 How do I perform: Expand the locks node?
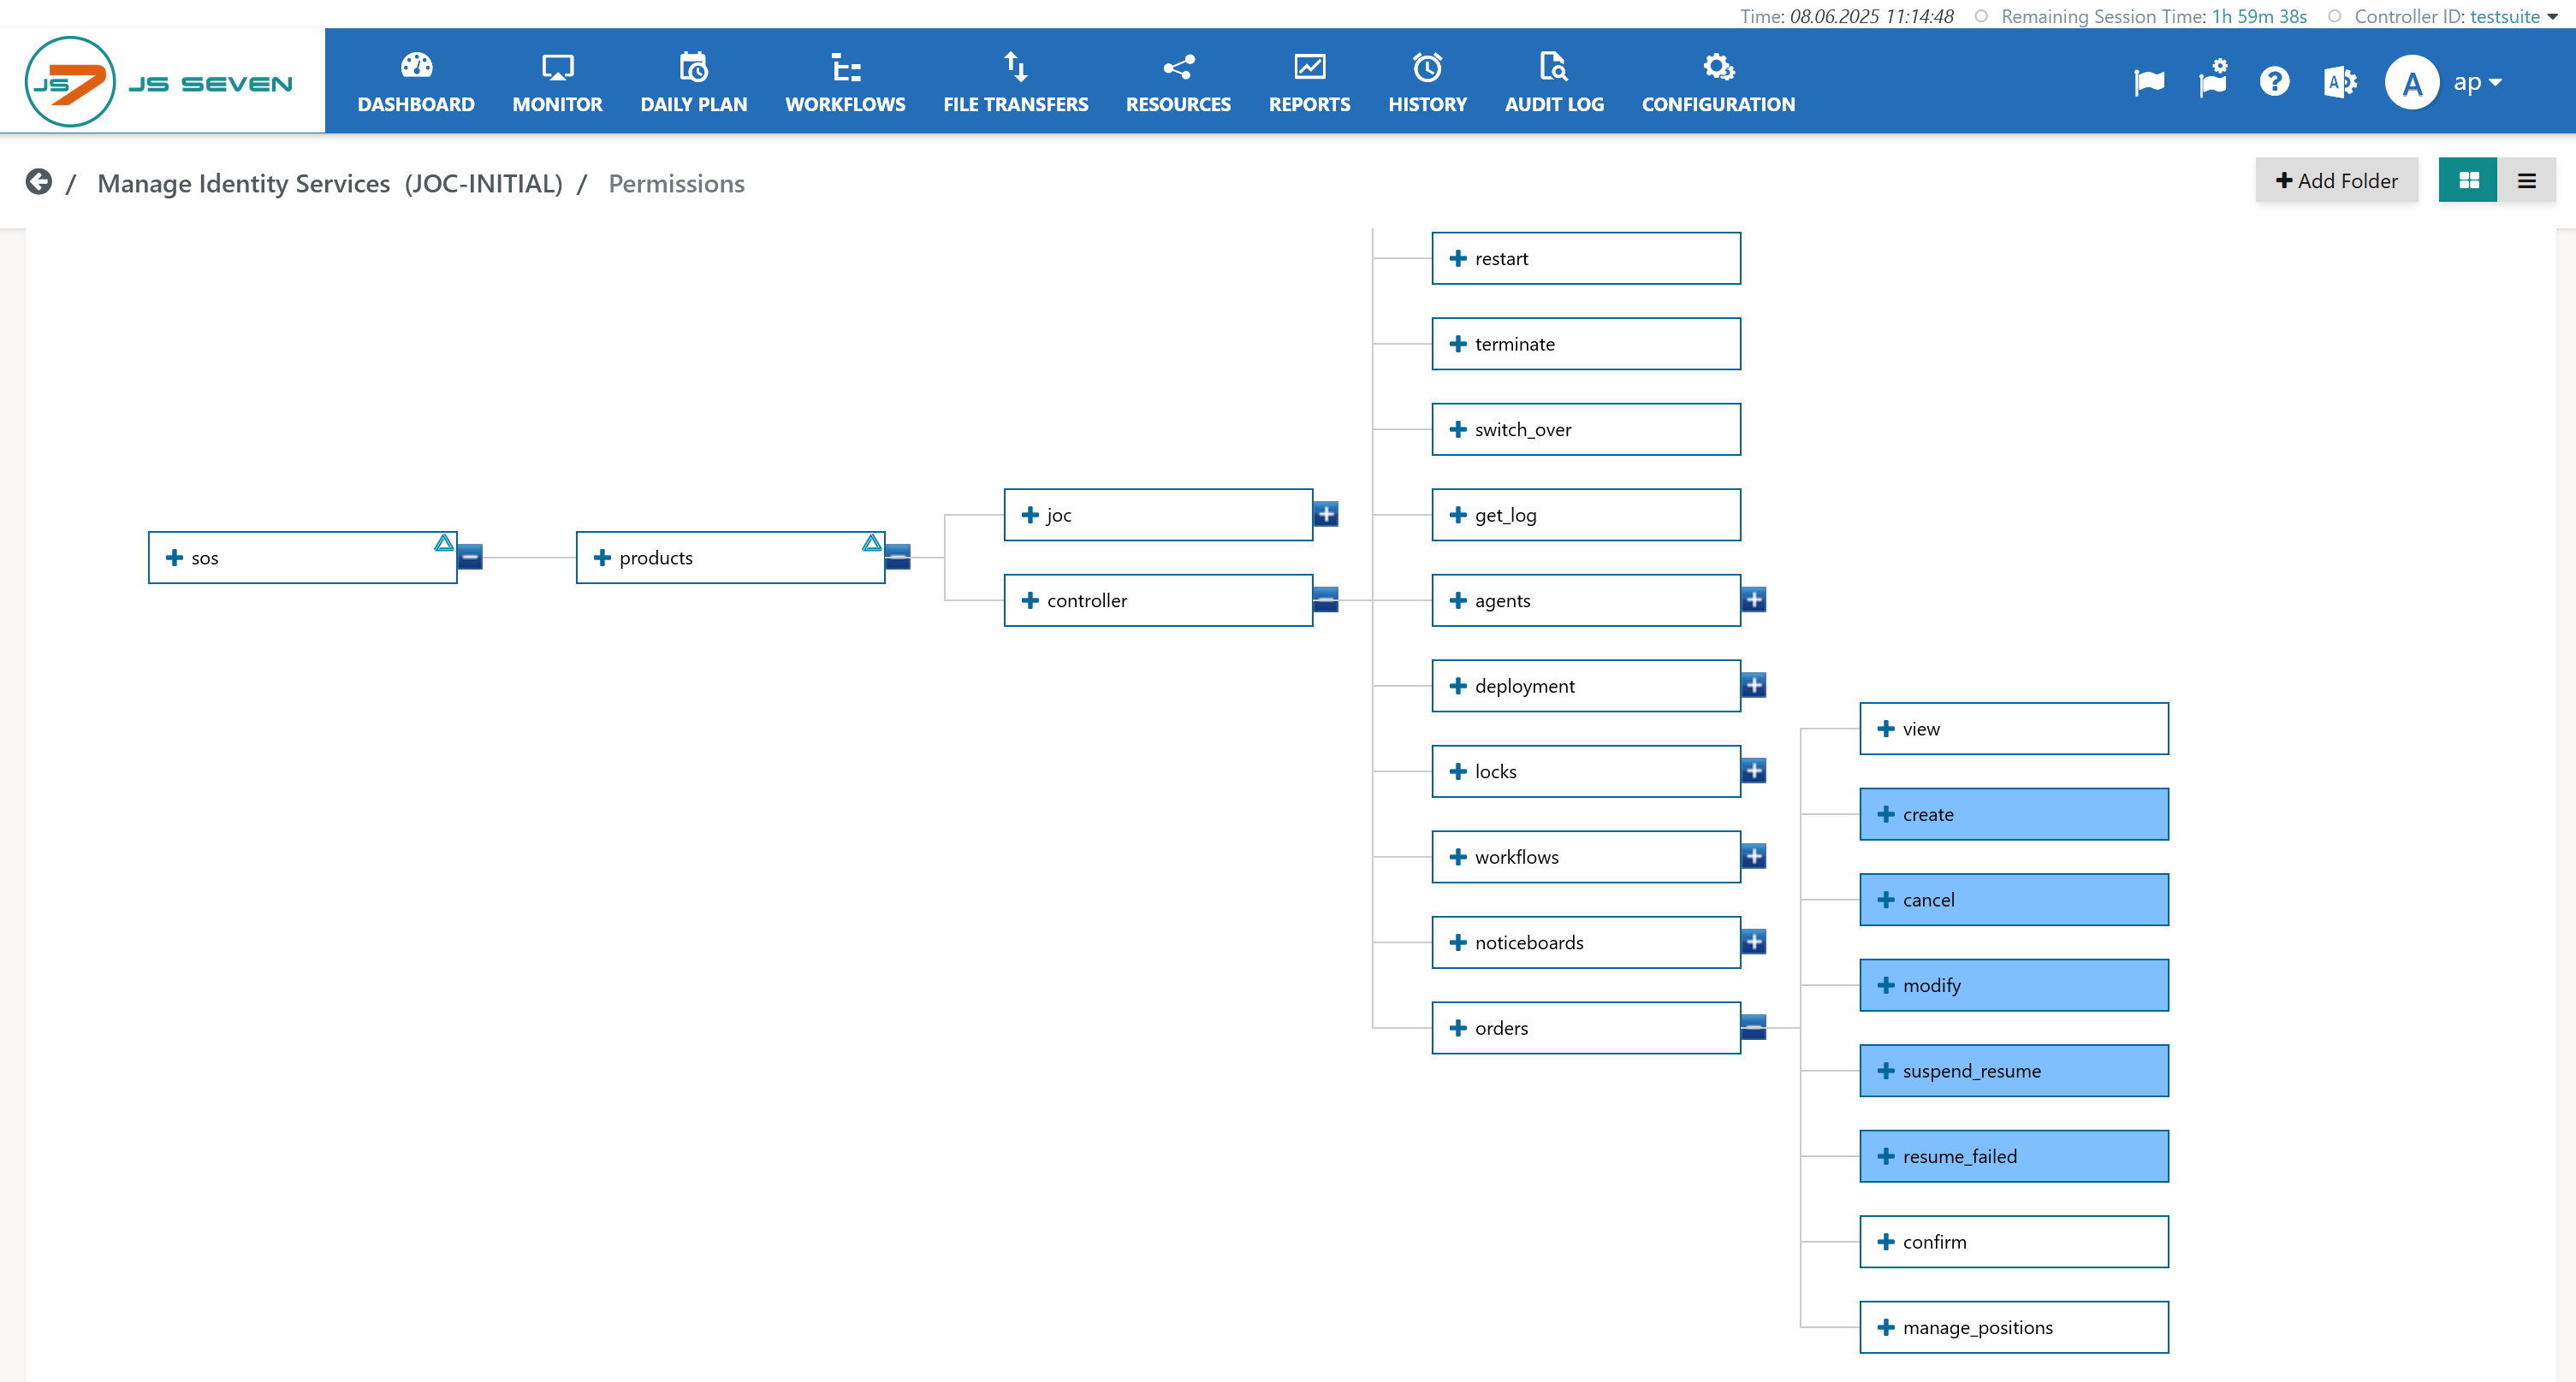point(1754,771)
